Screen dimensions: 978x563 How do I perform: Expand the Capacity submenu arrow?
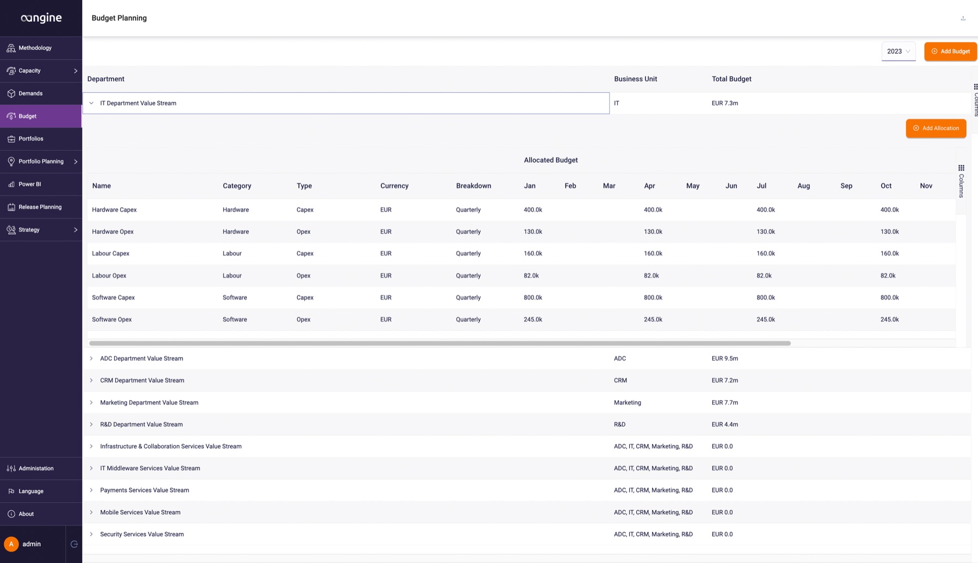76,71
